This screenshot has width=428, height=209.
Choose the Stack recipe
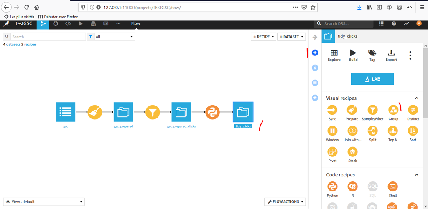pos(352,152)
